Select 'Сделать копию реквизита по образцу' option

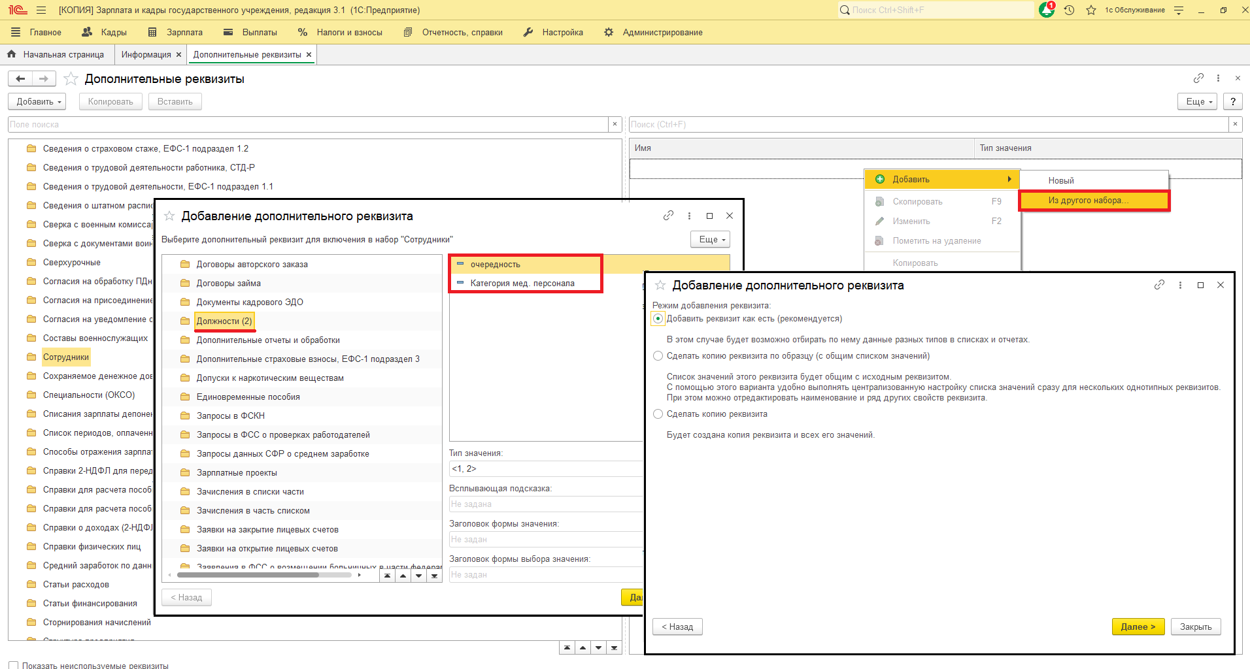pos(658,356)
